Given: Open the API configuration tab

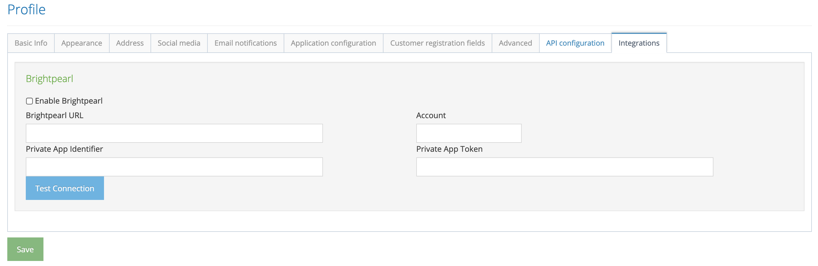Looking at the screenshot, I should [575, 43].
